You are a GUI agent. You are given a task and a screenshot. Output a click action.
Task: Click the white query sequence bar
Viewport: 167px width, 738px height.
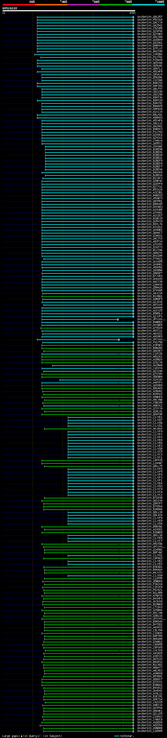pyautogui.click(x=69, y=10)
